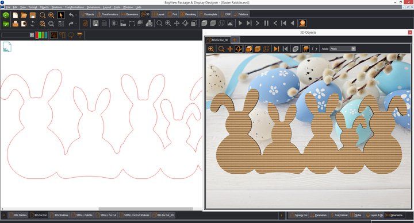Open the Transformations menu
The image size is (414, 223).
click(74, 7)
